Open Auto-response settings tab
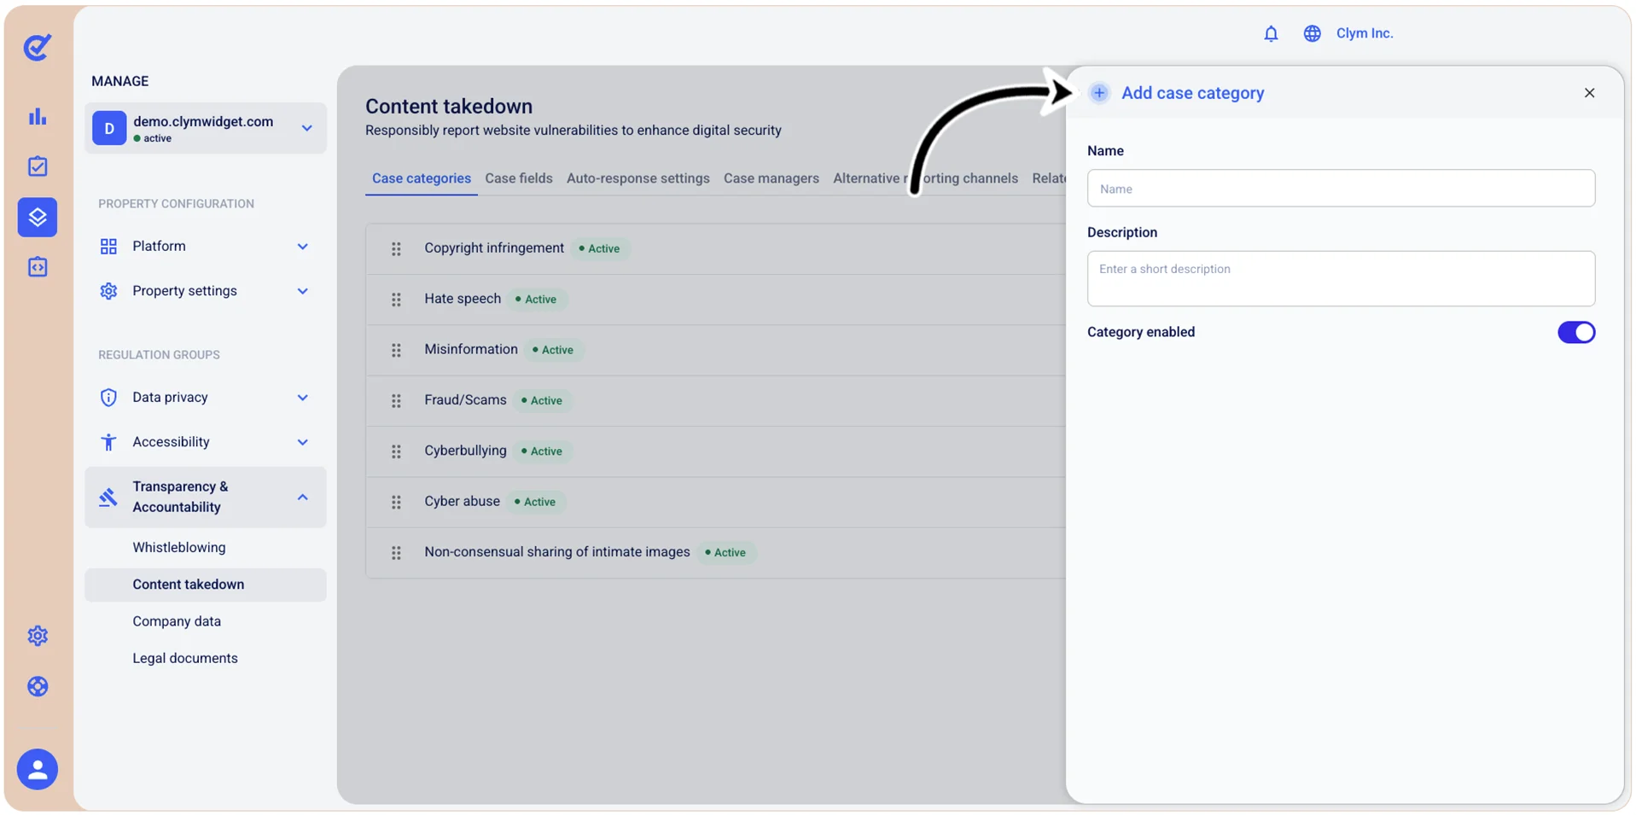1636x815 pixels. 638,178
